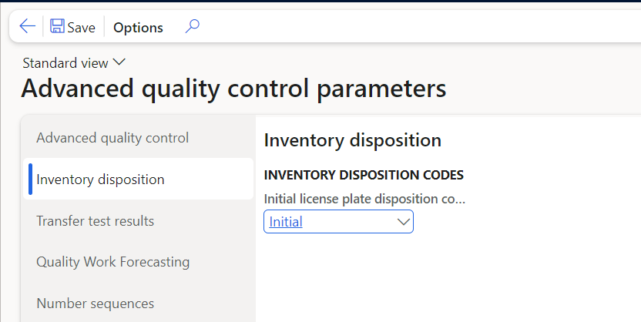Click the INVENTORY DISPOSITION CODES group header
The width and height of the screenshot is (641, 322).
click(x=364, y=176)
